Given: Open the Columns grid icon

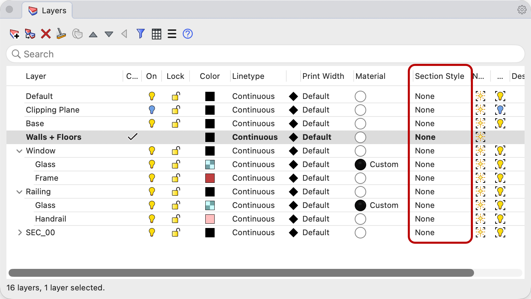Looking at the screenshot, I should tap(157, 34).
